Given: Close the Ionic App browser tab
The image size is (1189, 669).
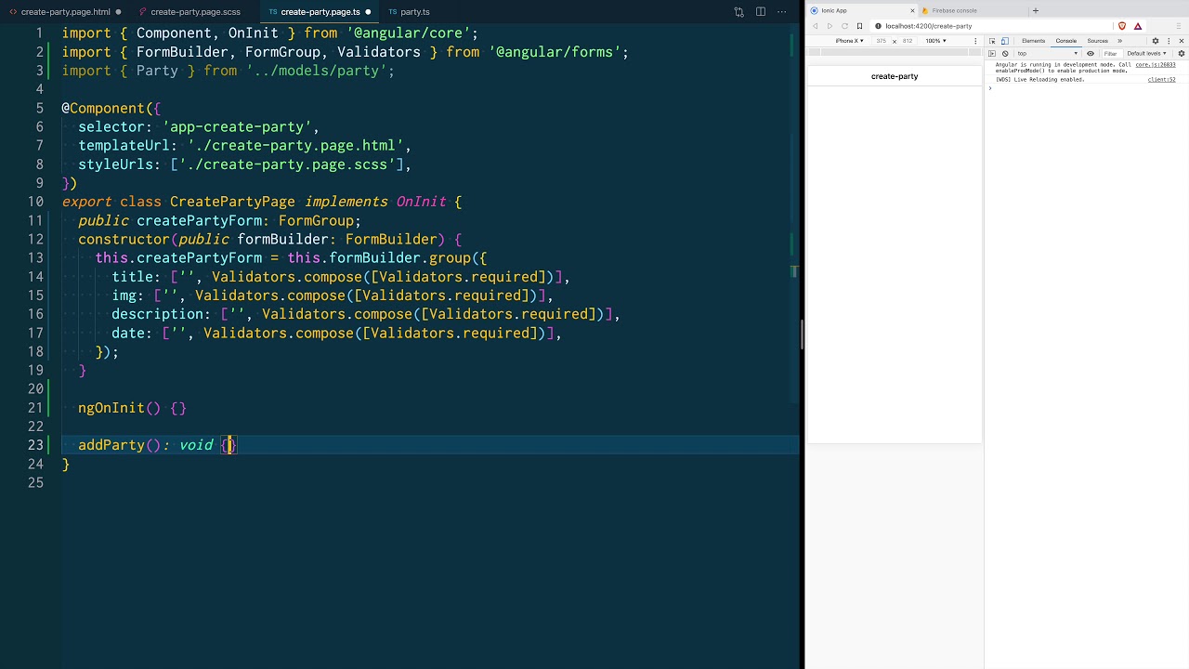Looking at the screenshot, I should pyautogui.click(x=912, y=10).
